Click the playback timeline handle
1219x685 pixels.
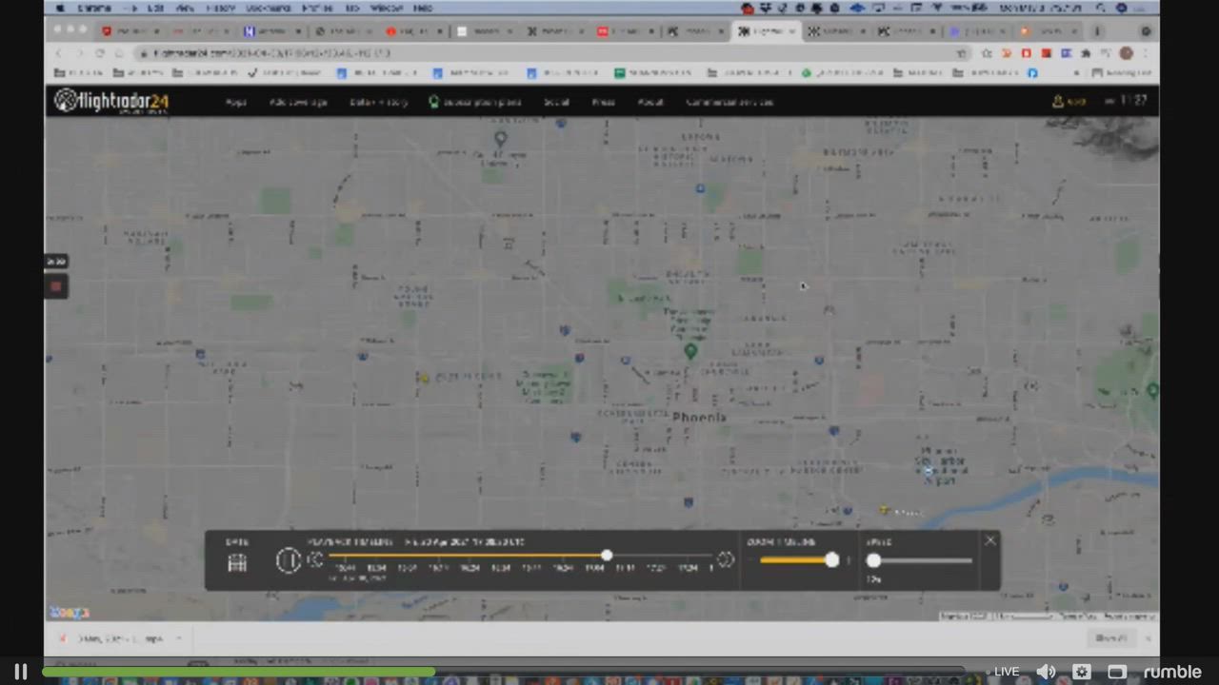[x=607, y=555]
